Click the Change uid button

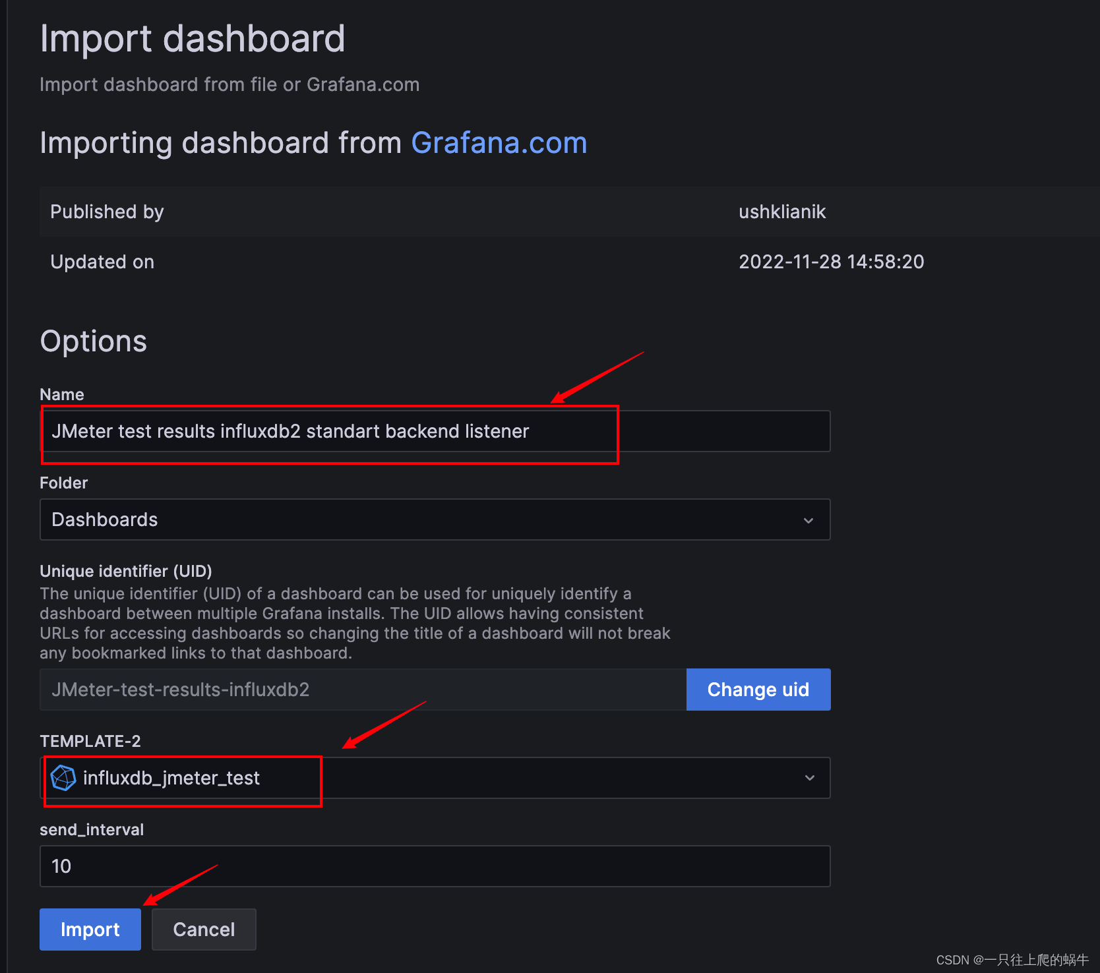pos(758,690)
